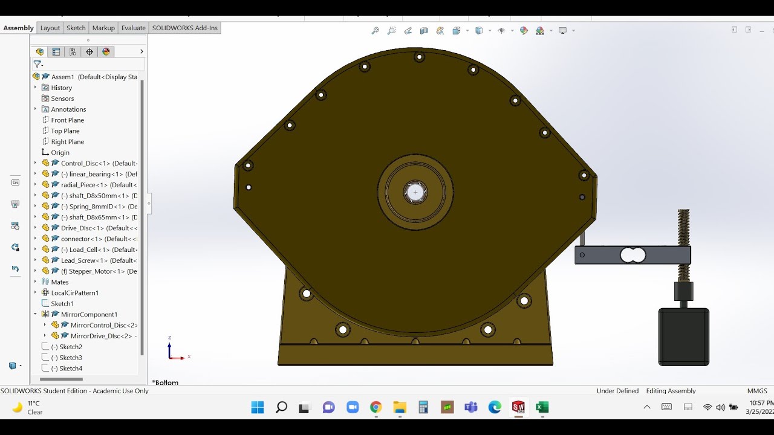Click the Edit Appearance color ball icon
This screenshot has height=435, width=774.
[524, 30]
